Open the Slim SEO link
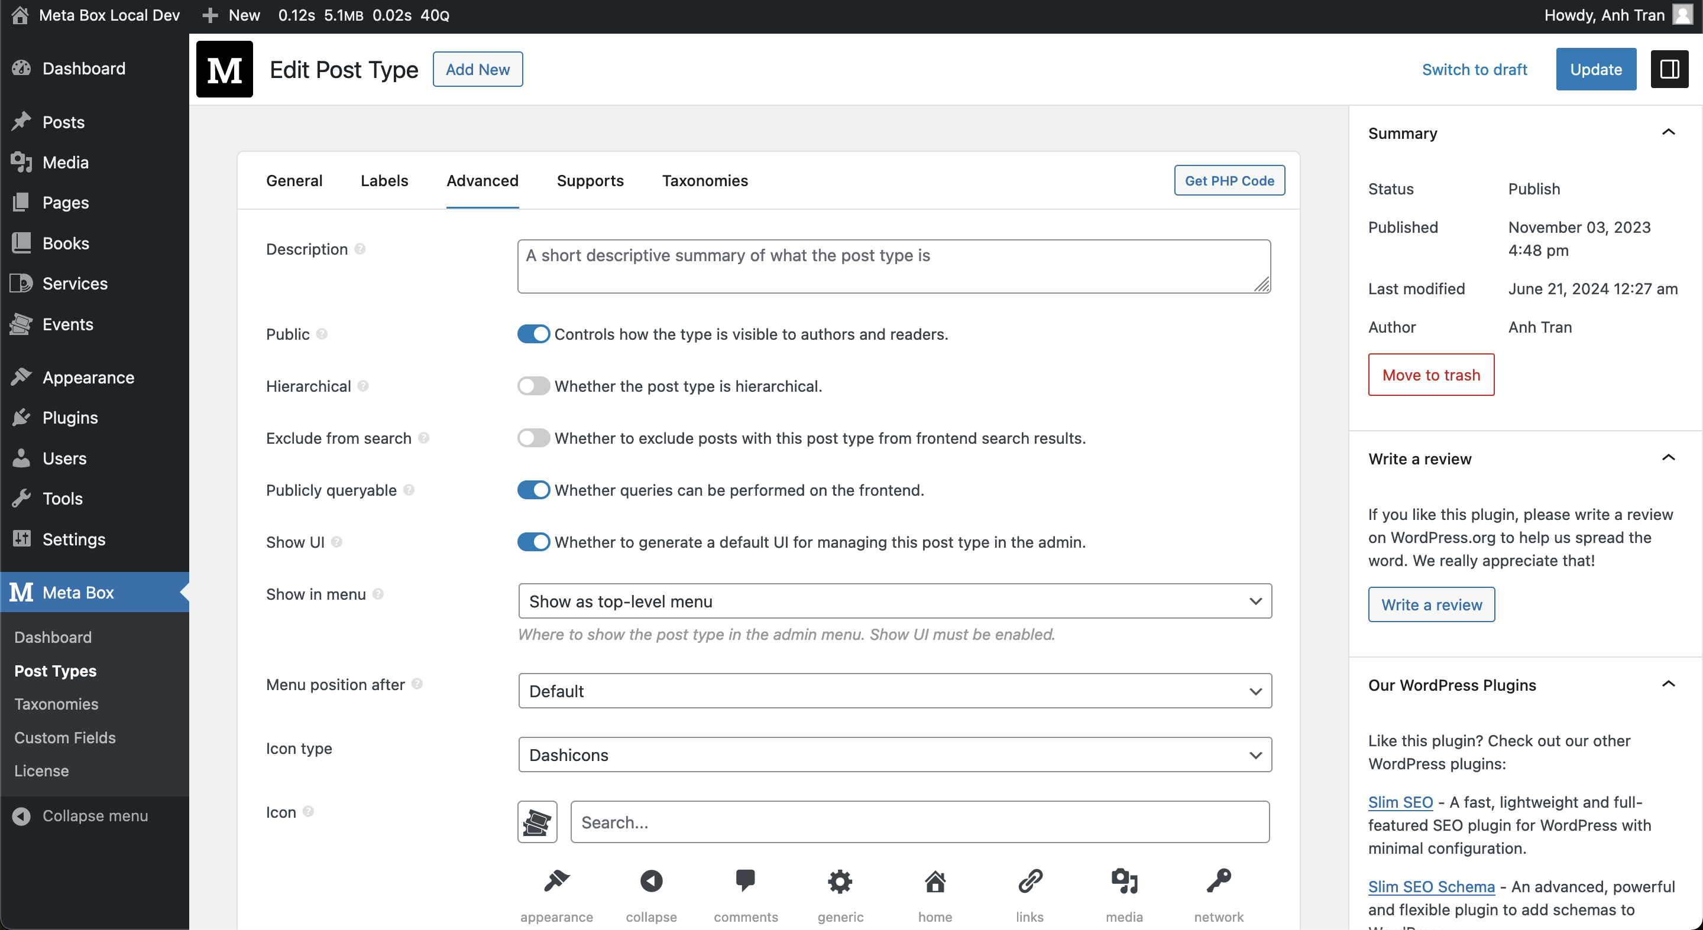The height and width of the screenshot is (930, 1703). coord(1400,802)
